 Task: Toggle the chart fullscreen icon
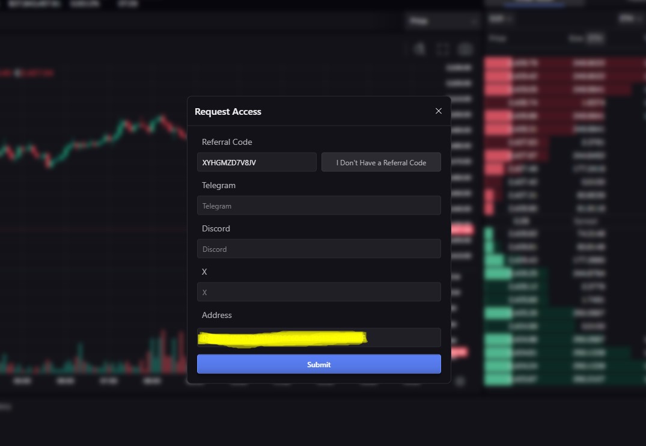pyautogui.click(x=443, y=49)
